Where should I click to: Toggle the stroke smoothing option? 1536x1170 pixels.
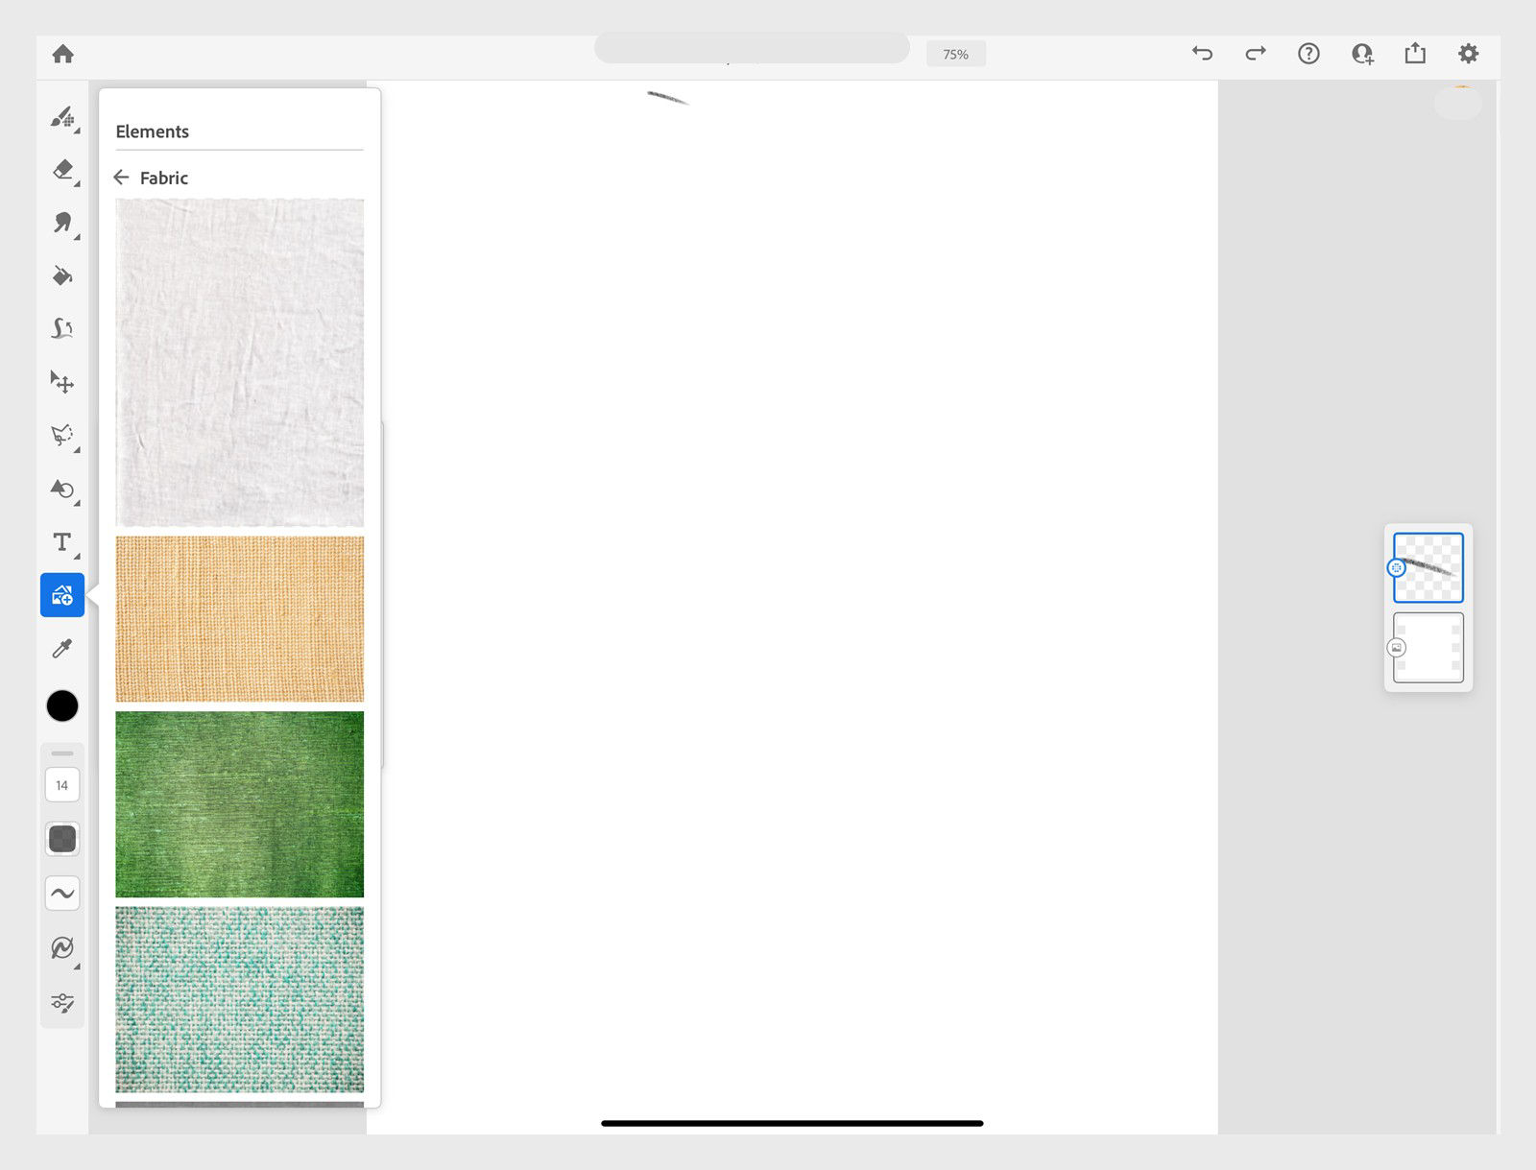(x=61, y=894)
